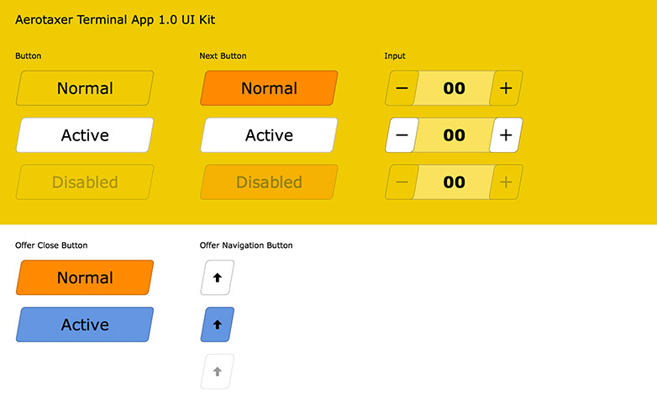
Task: Click the blue active up-arrow button
Action: 218,324
